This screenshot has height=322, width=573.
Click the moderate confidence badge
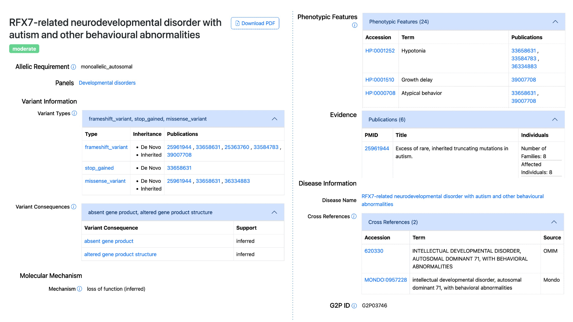click(x=24, y=49)
